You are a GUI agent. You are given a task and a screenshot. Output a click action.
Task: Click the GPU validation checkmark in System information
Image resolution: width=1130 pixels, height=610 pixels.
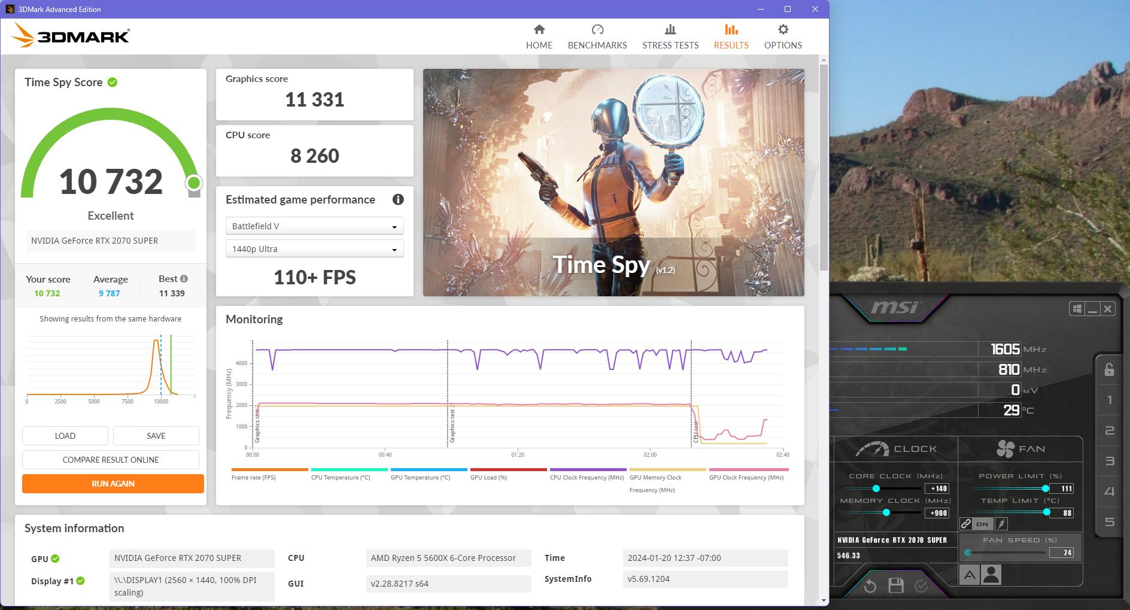coord(55,559)
